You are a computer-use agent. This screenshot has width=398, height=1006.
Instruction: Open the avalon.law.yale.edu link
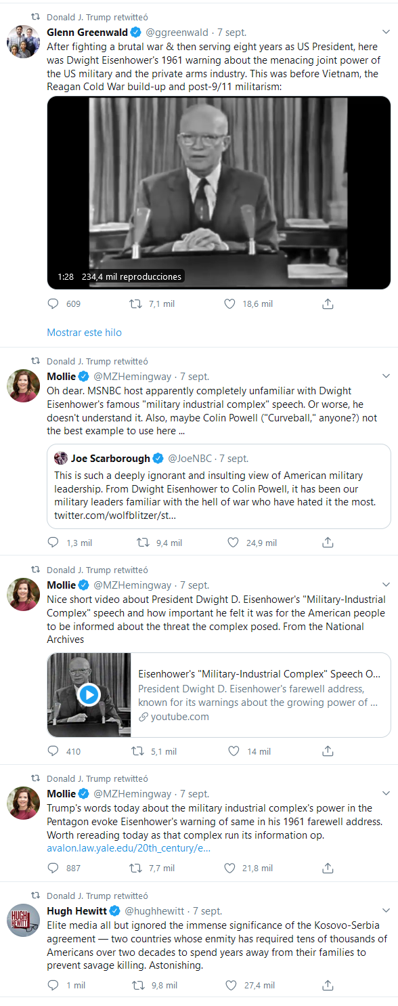click(129, 848)
